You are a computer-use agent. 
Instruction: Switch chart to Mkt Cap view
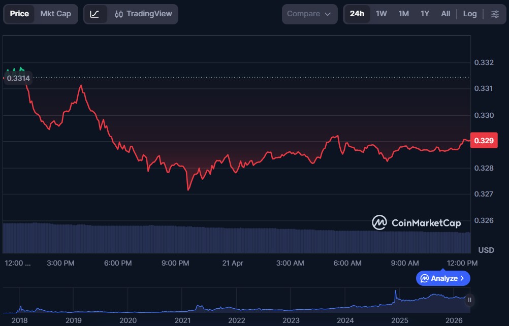(55, 14)
